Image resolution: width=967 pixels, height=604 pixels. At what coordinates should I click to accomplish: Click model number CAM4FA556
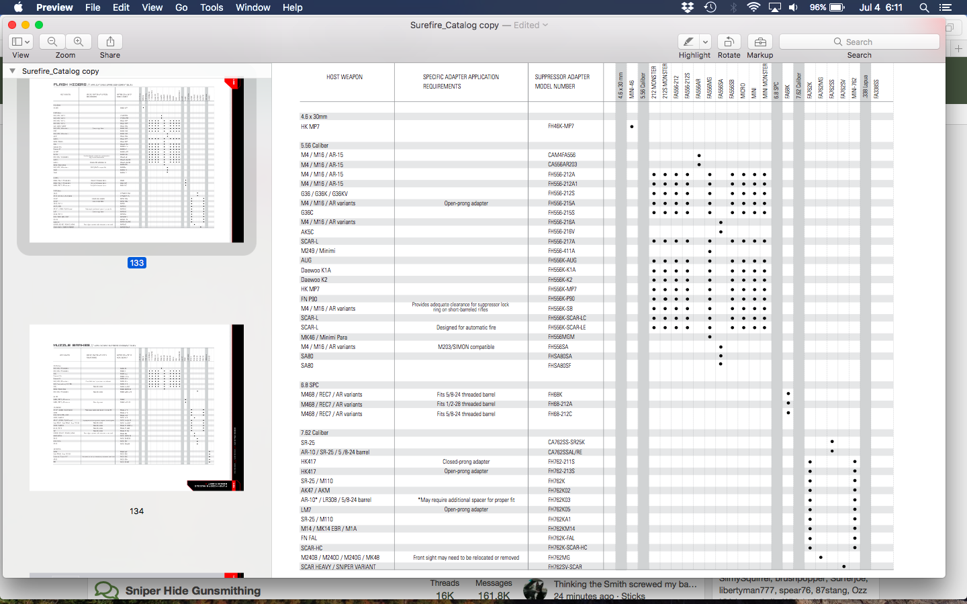[561, 155]
